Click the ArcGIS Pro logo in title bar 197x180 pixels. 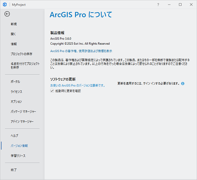point(5,5)
